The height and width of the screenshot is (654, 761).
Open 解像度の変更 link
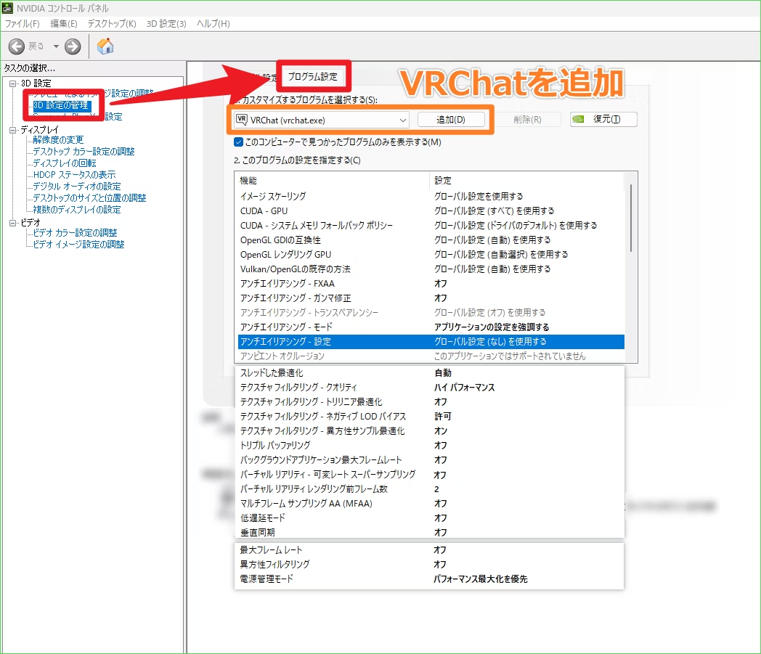click(58, 139)
